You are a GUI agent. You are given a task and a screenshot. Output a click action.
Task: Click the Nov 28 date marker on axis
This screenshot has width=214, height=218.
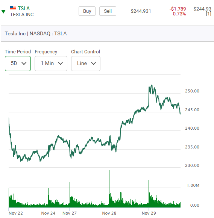click(109, 213)
